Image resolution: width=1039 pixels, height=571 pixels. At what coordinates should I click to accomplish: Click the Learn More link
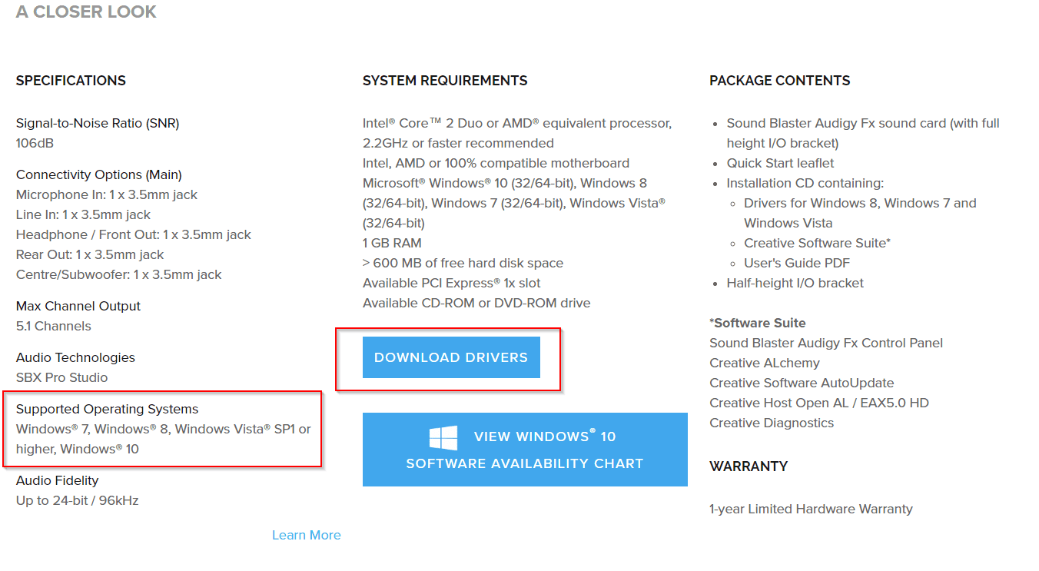(306, 535)
